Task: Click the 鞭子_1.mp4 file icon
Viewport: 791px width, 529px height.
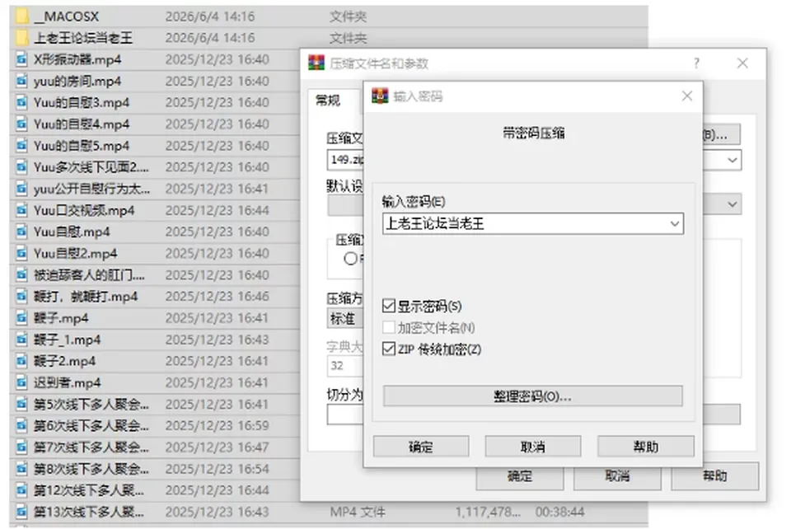Action: (21, 339)
